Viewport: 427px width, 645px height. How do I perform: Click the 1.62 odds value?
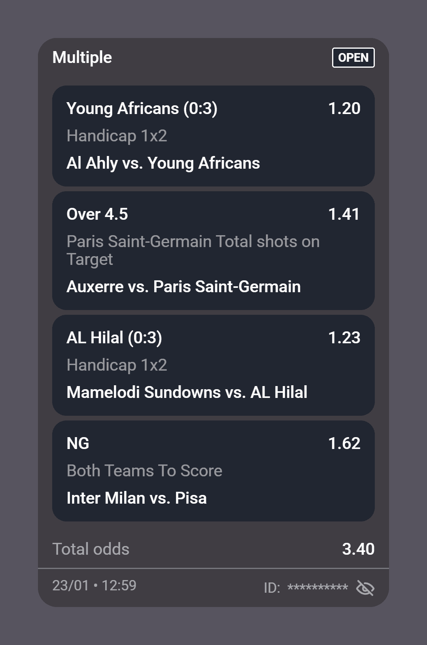point(344,443)
